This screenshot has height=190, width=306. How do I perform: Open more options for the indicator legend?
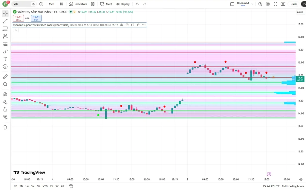tap(144, 25)
